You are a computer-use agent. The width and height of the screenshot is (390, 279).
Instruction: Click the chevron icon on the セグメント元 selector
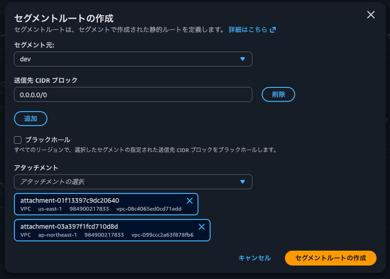[243, 59]
